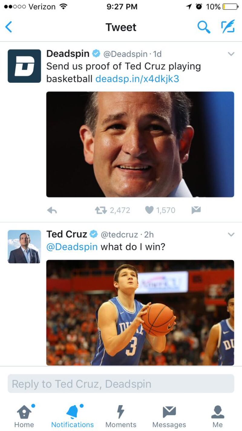Open the deadsp.in/x4dkjk3 link
This screenshot has width=242, height=431.
point(137,79)
